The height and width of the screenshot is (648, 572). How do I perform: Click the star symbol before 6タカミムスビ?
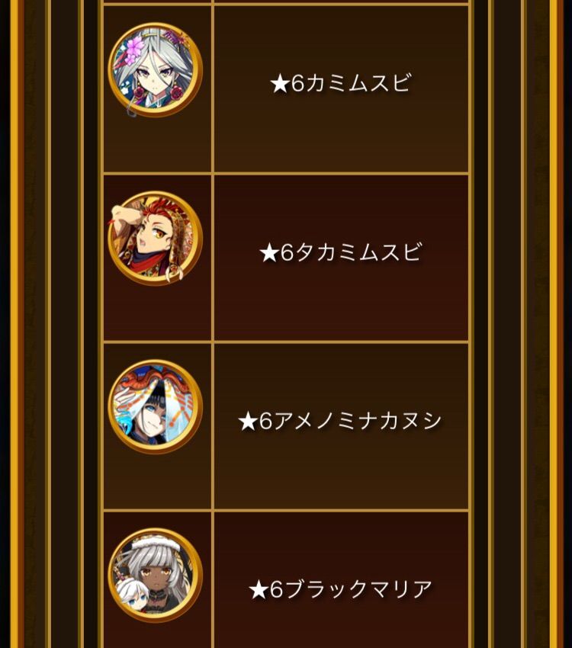269,253
